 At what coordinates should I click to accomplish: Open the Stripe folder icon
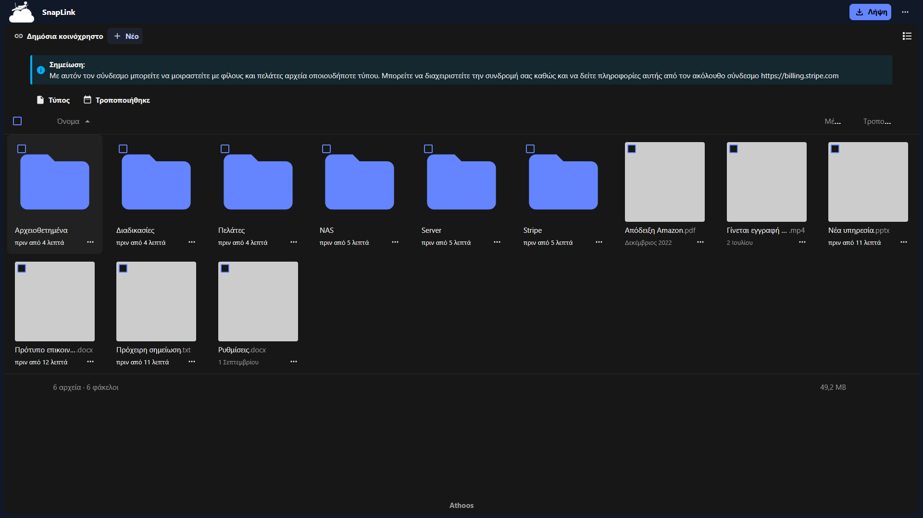point(563,182)
